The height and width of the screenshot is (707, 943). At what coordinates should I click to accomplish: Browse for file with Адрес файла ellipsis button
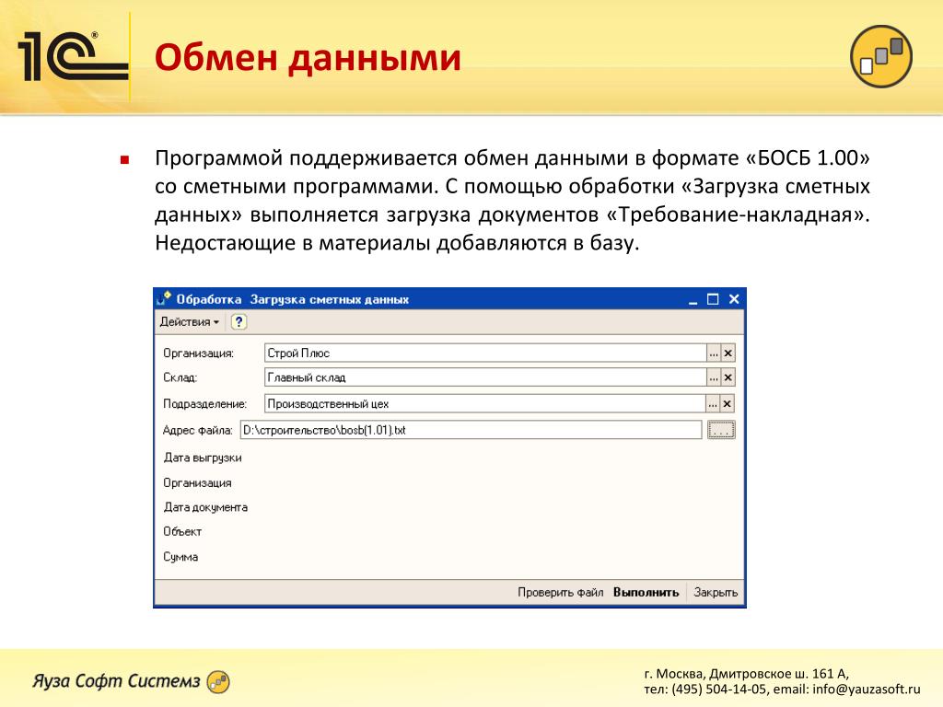pyautogui.click(x=721, y=430)
